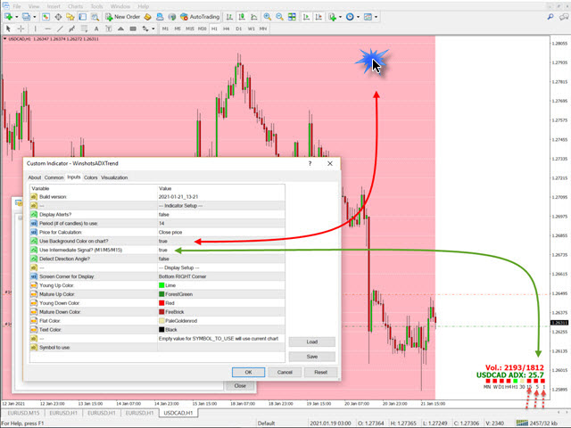Image resolution: width=571 pixels, height=428 pixels.
Task: Open the File menu
Action: point(17,6)
